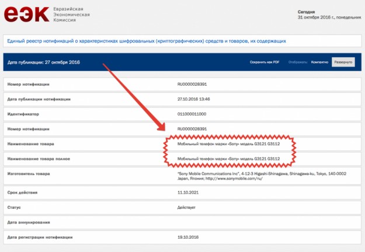
Task: Click the 27.10.2016 13:46 publication value
Action: pos(193,99)
